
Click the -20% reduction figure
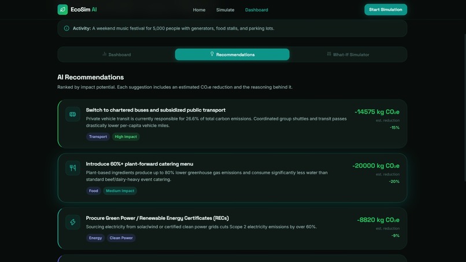[x=394, y=182]
